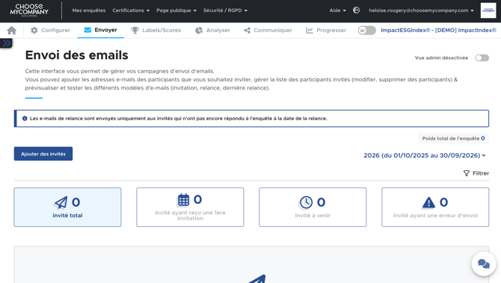Select the invité total card
The width and height of the screenshot is (501, 283).
pyautogui.click(x=67, y=207)
